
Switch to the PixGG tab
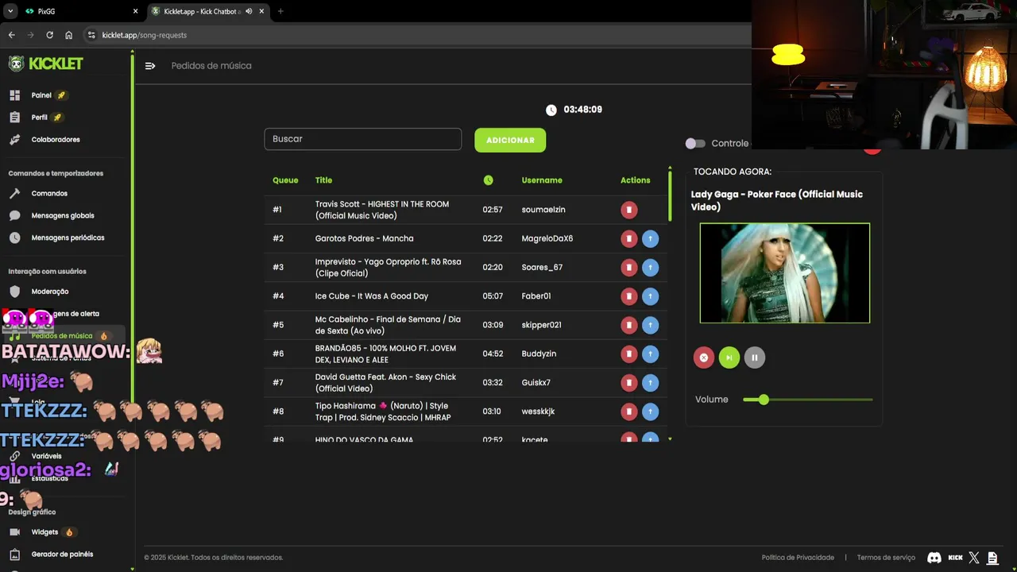(x=79, y=11)
